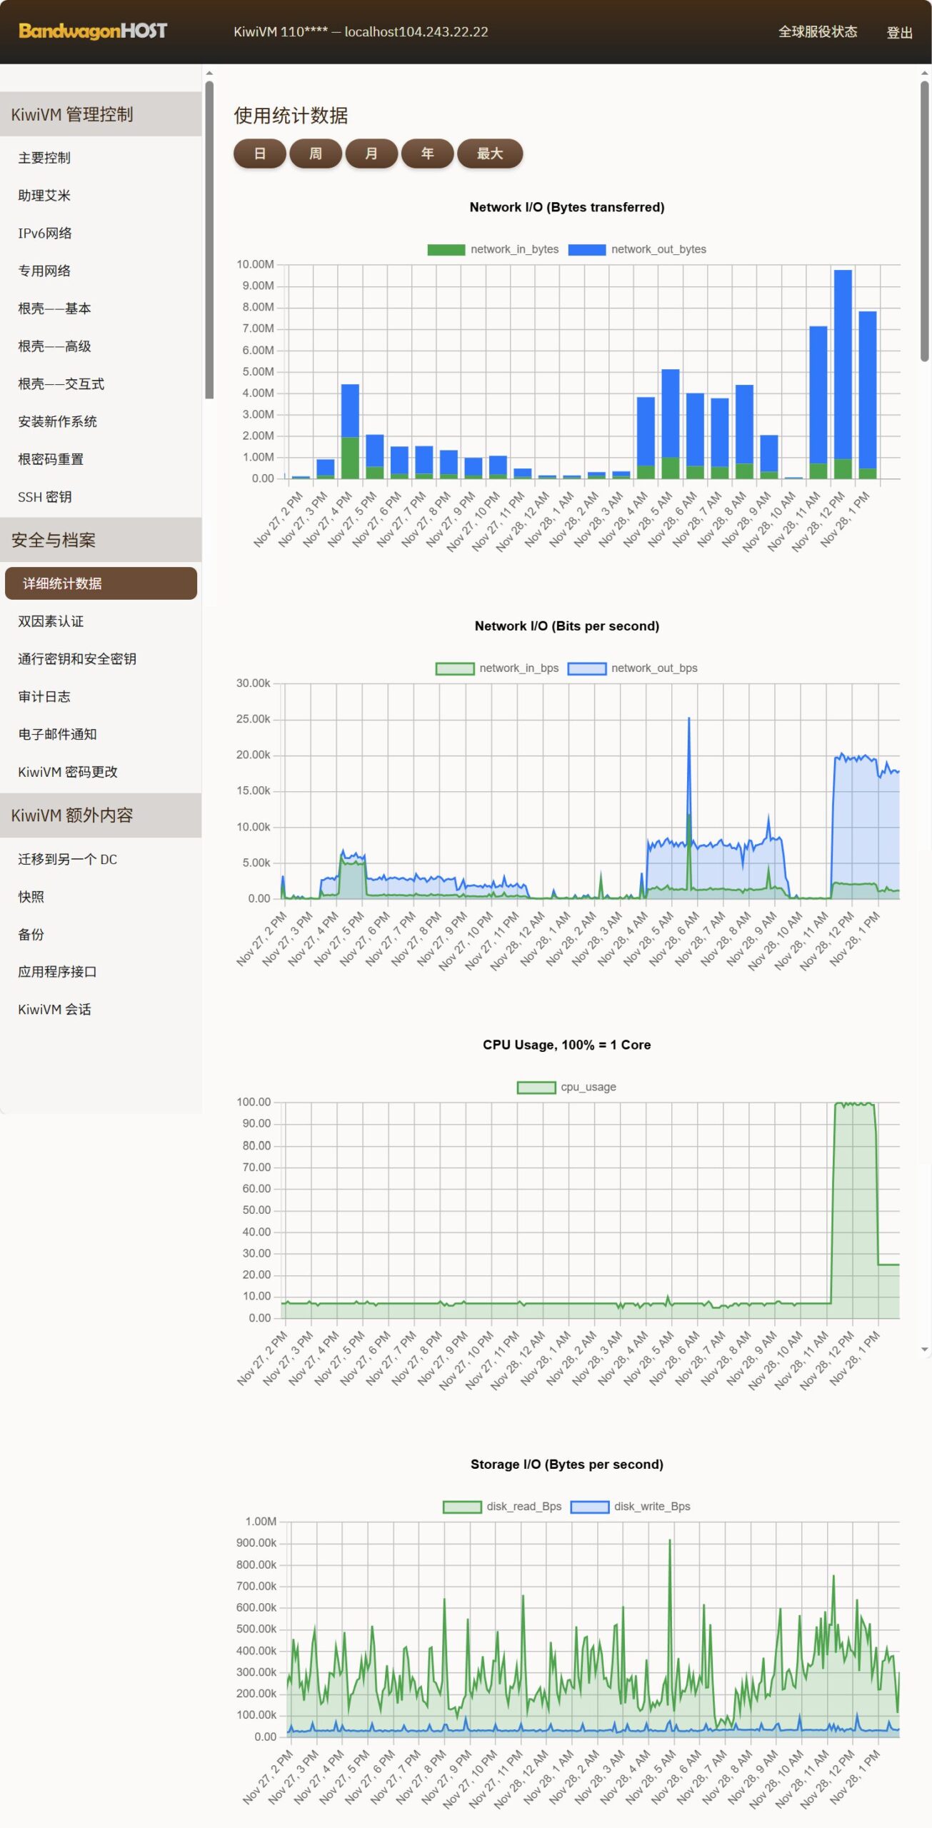Hide disk_read_Bps series in legend

pos(461,1507)
